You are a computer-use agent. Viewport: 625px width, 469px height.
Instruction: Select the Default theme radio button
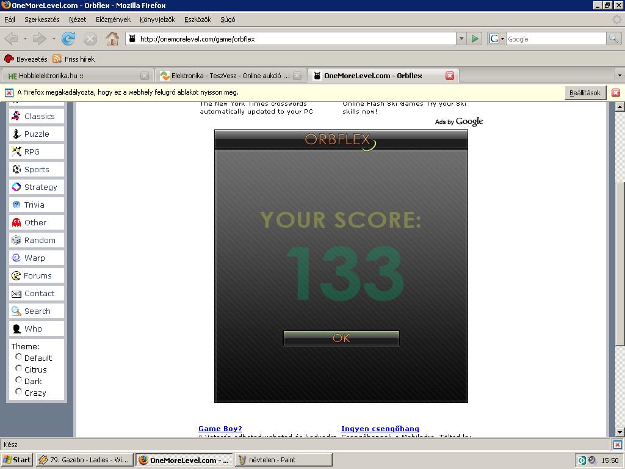click(19, 357)
